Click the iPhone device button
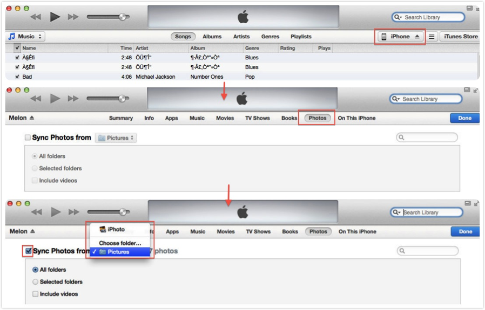Image resolution: width=485 pixels, height=310 pixels. tap(400, 37)
